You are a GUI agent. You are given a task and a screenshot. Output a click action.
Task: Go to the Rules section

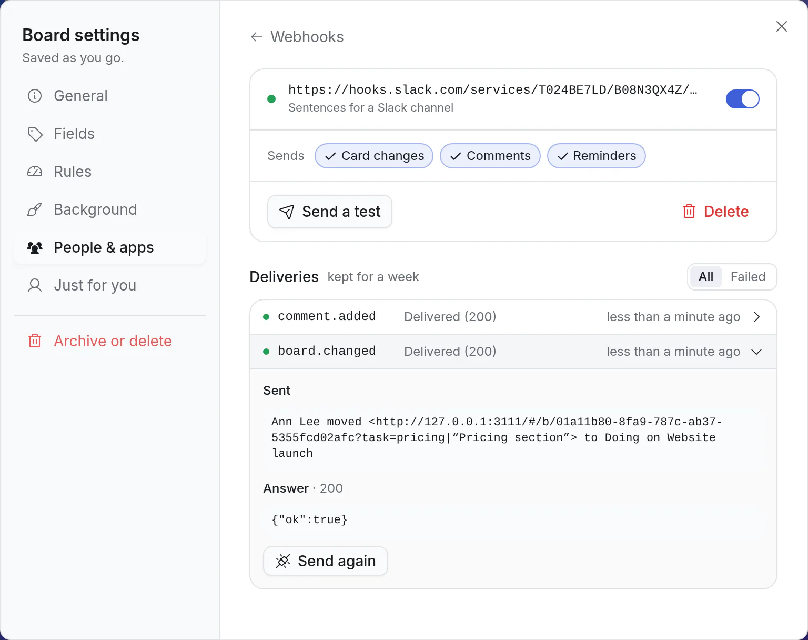pos(110,172)
